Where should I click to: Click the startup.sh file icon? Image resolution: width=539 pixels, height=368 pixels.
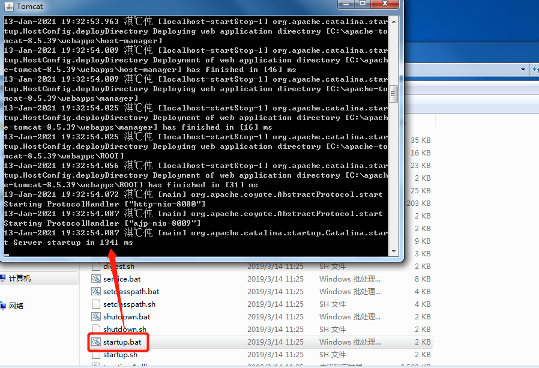[96, 355]
